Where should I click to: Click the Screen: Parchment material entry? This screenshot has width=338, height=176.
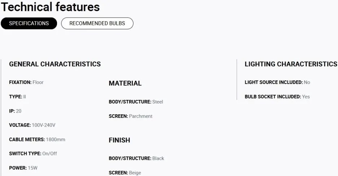(x=131, y=116)
